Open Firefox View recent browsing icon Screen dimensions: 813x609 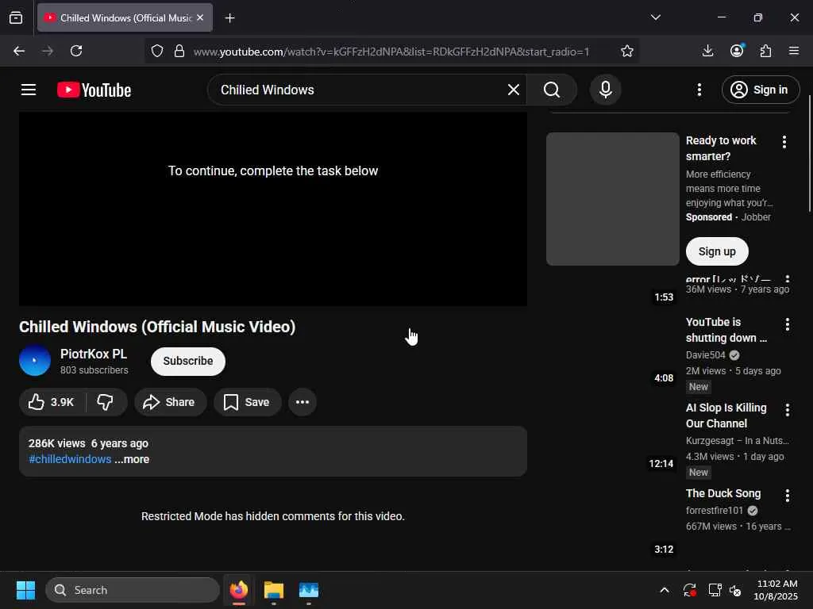[16, 18]
